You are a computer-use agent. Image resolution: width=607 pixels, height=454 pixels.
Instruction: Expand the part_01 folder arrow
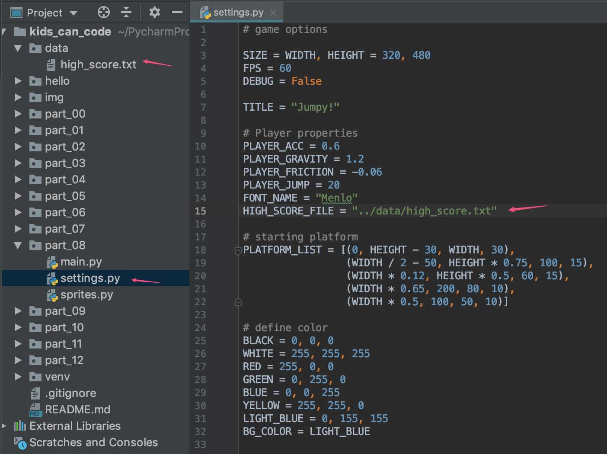pyautogui.click(x=18, y=130)
